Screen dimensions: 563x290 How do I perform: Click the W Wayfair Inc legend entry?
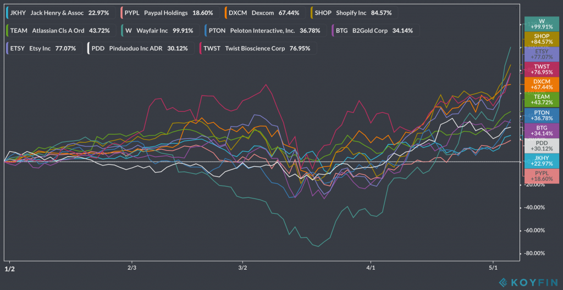pos(159,30)
